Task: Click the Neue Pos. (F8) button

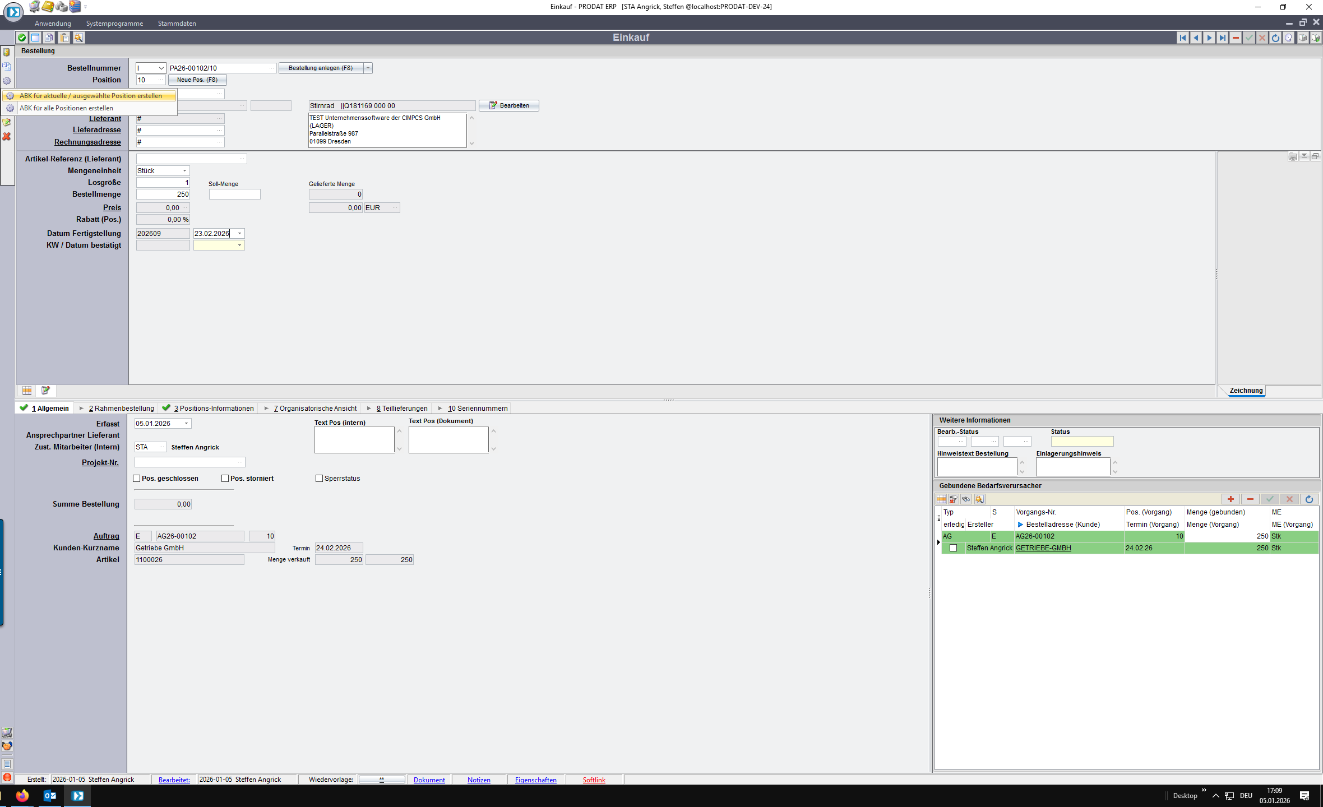Action: click(197, 80)
